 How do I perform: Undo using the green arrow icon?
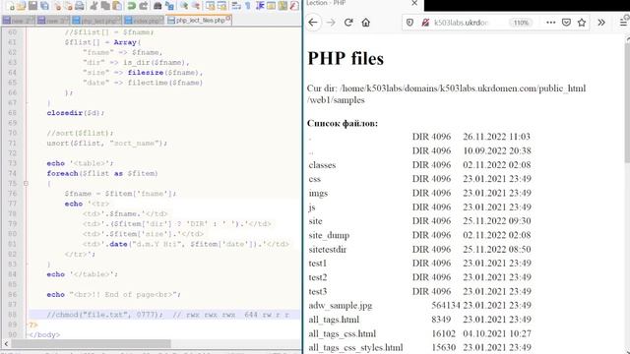(x=131, y=6)
